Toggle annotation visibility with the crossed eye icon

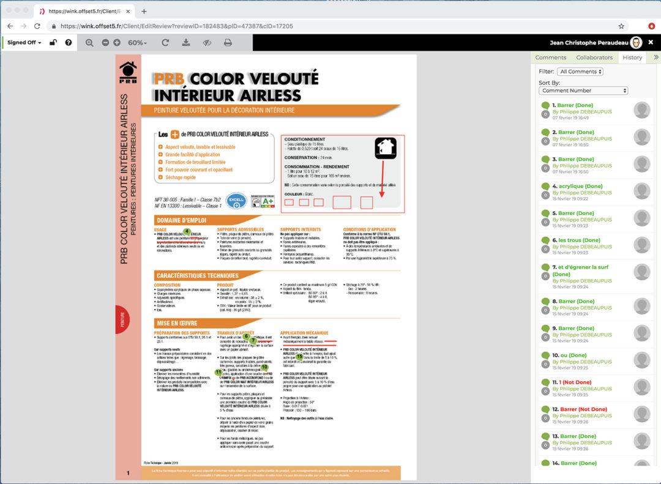(207, 43)
